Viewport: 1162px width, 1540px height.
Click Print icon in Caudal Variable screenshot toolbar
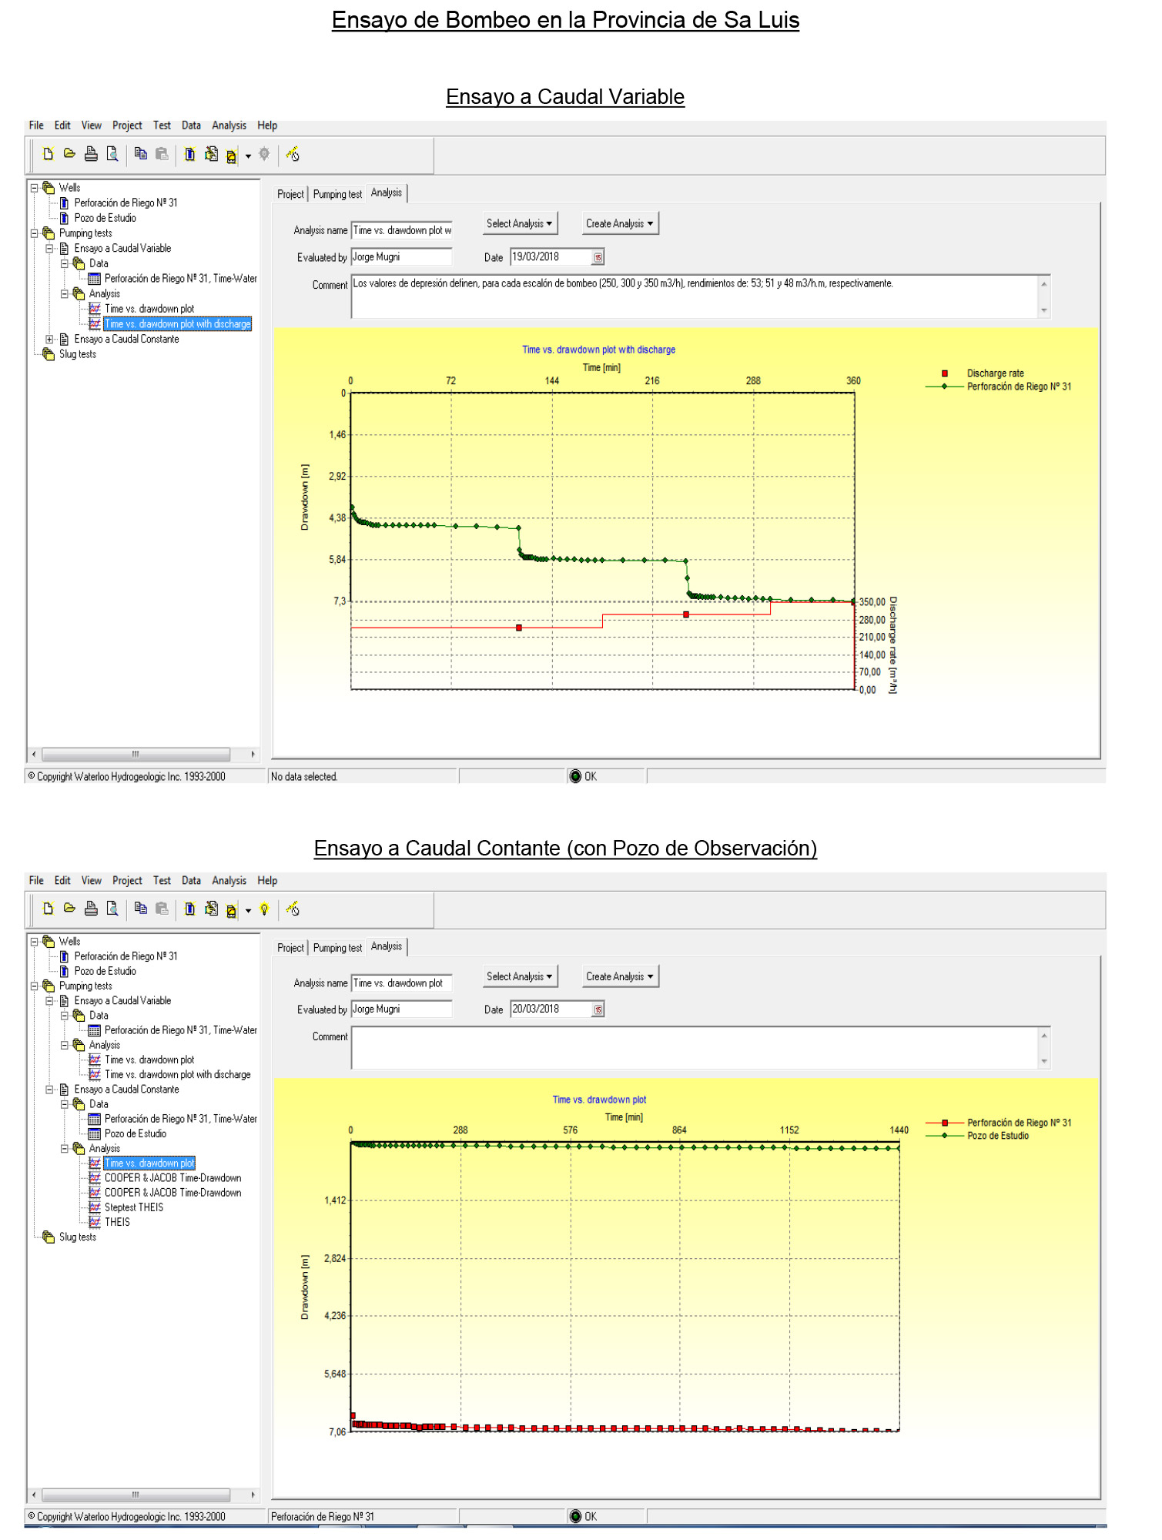[x=91, y=154]
